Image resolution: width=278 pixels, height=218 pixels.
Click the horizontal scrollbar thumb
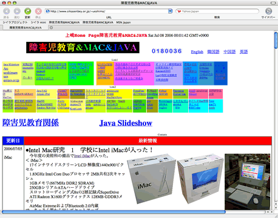pyautogui.click(x=114, y=212)
